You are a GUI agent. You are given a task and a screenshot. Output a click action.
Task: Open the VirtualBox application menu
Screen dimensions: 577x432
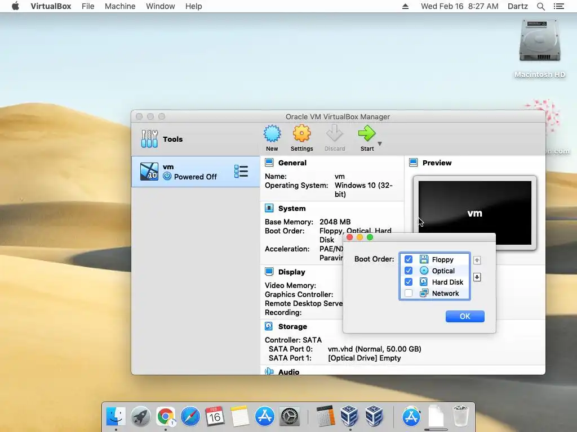coord(51,6)
